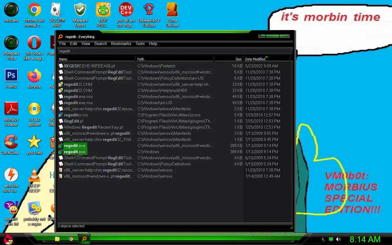This screenshot has height=245, width=392.
Task: Open Chrome from the taskbar
Action: [71, 239]
